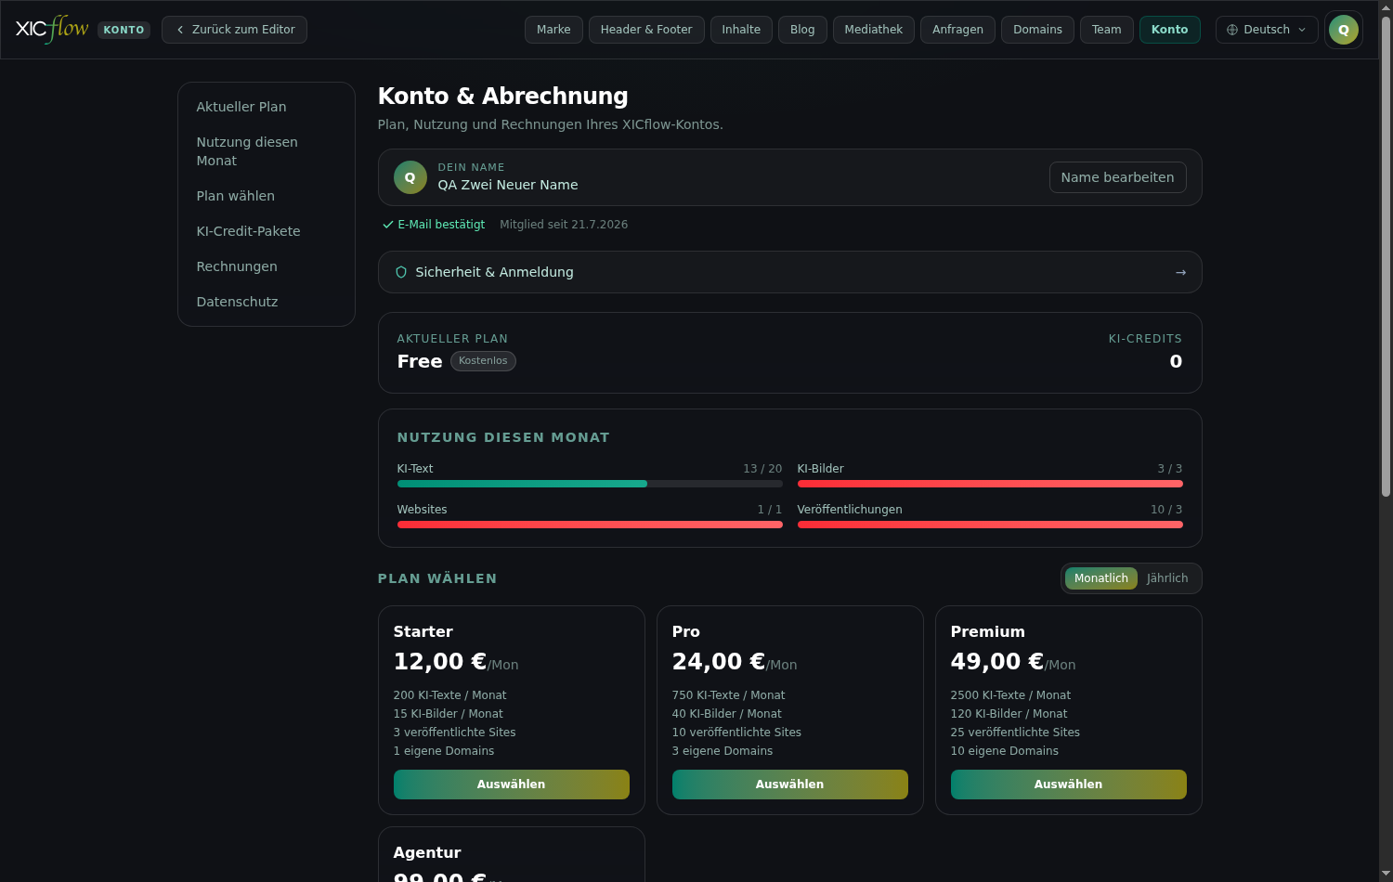Open the user avatar menu in header
1393x882 pixels.
(1343, 30)
